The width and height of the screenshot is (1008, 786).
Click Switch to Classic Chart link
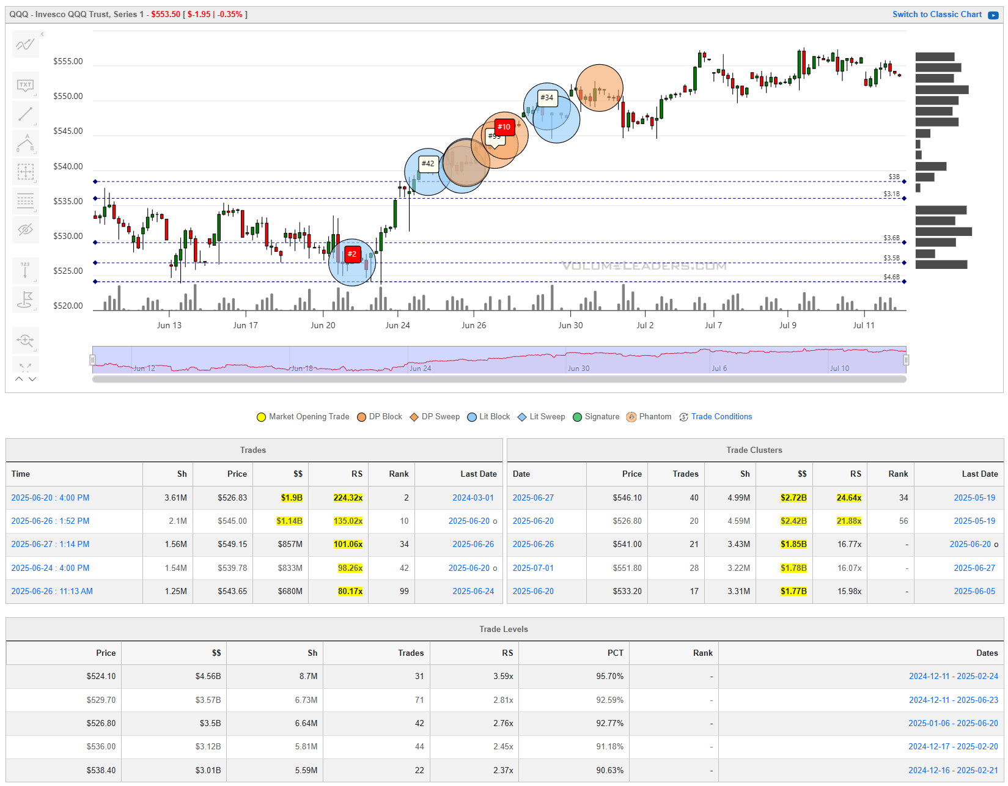coord(936,14)
